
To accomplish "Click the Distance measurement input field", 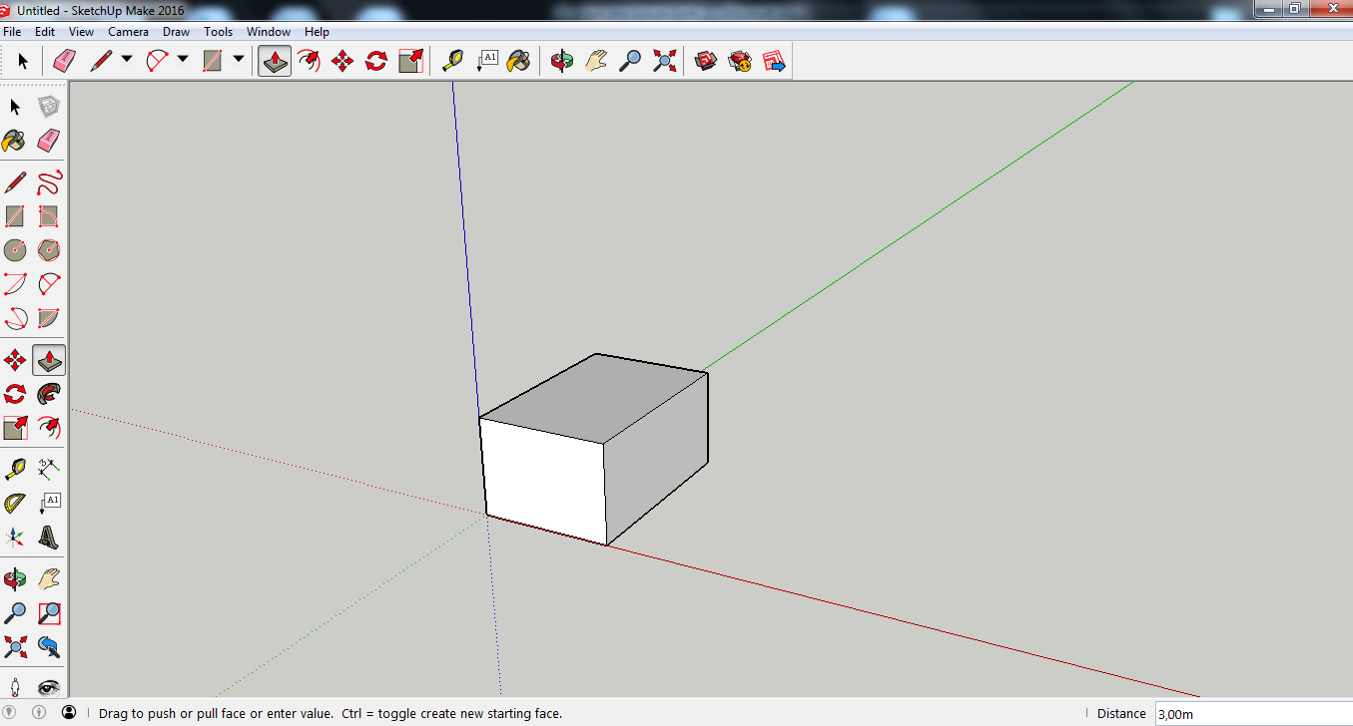I will tap(1252, 713).
